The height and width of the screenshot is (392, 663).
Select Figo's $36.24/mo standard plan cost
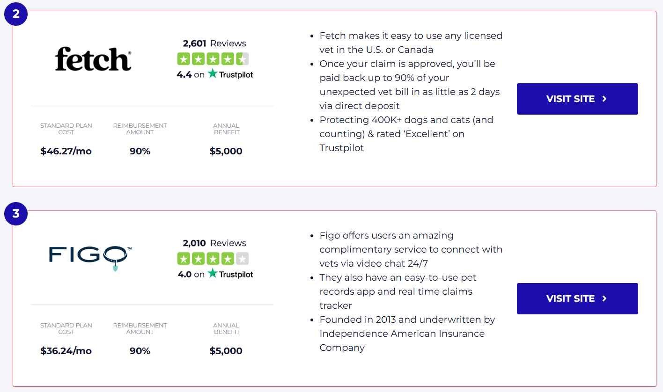tap(66, 351)
